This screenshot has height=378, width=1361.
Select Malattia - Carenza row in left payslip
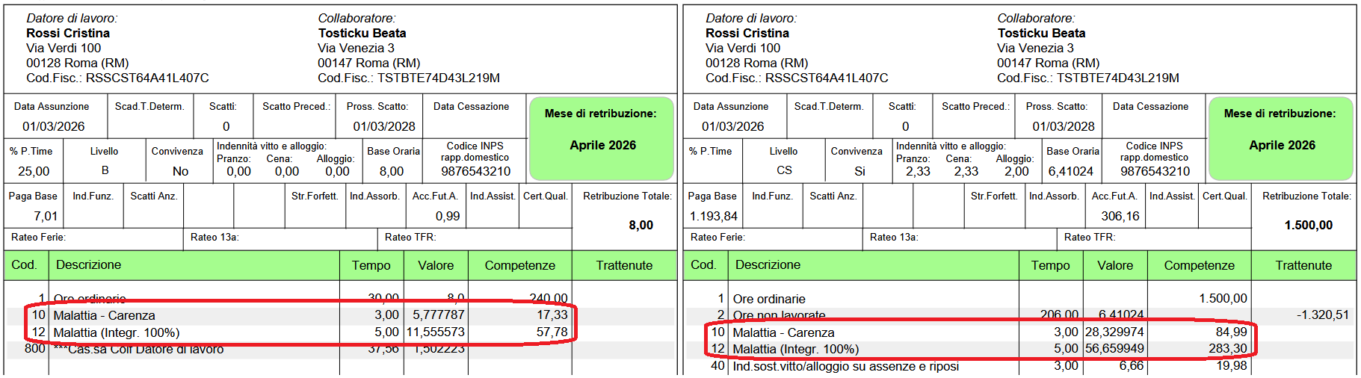(104, 315)
